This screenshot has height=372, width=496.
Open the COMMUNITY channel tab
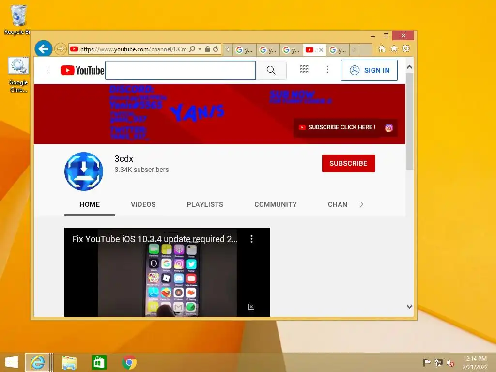(x=276, y=205)
